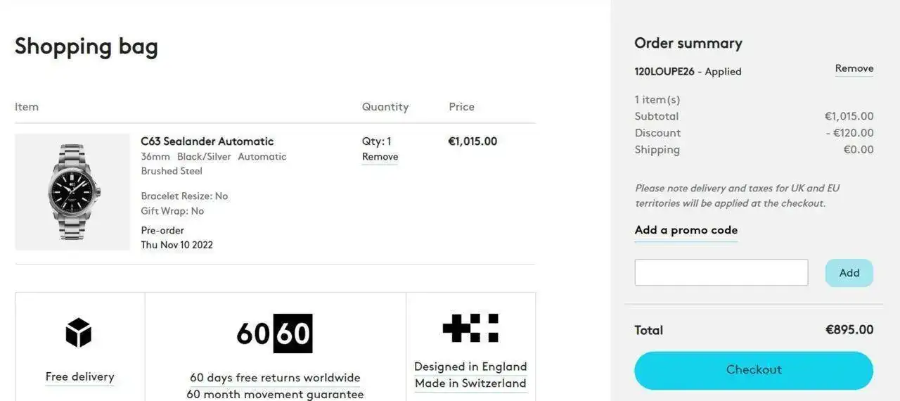Remove the applied 120LOUPE26 promo code

(854, 69)
